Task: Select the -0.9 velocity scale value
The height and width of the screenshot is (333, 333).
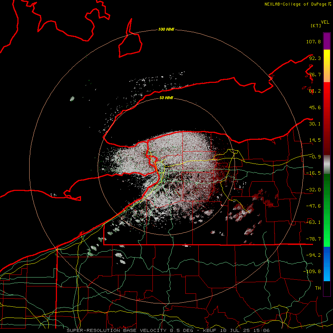Action: pyautogui.click(x=315, y=157)
